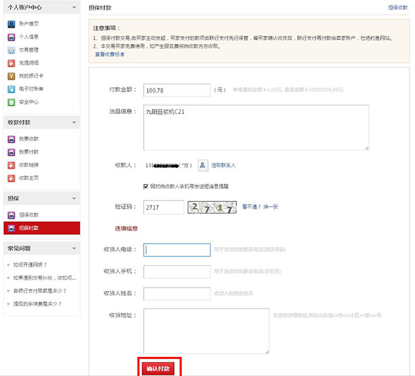Collapse the 个人账户中心 section arrow
Viewport: 415px width, 376px height.
73,7
